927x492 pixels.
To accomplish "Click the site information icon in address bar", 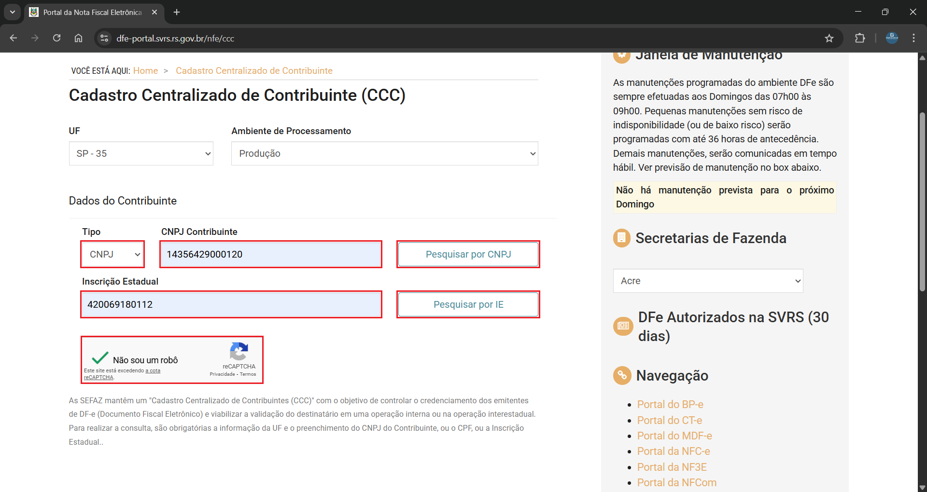I will (104, 38).
